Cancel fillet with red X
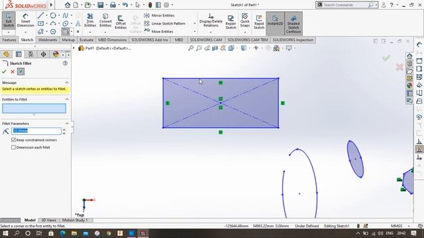Viewport: 424px width, 238px height. [x=13, y=71]
